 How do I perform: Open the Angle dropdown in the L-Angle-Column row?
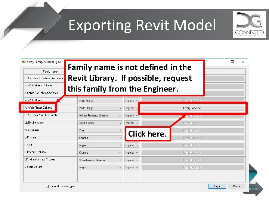tap(100, 167)
